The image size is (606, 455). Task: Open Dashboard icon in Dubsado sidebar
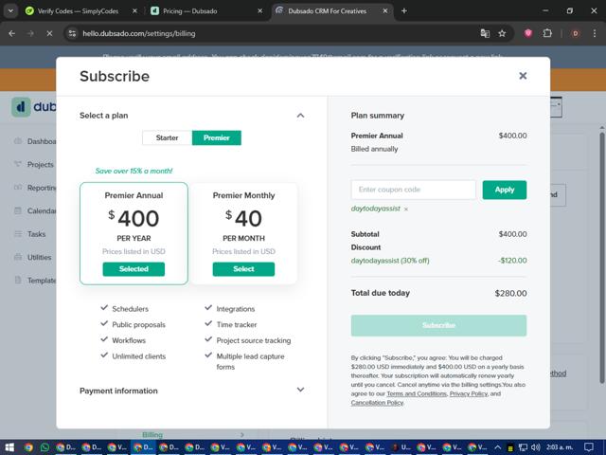[x=18, y=141]
